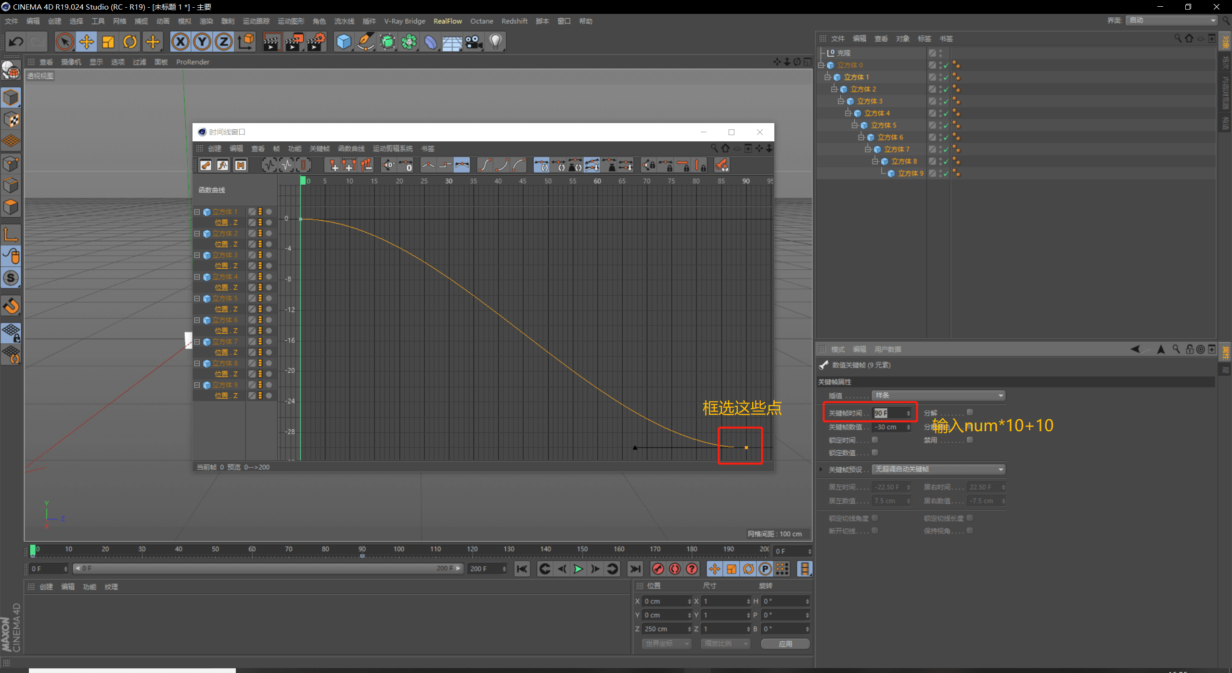Open the 关键帧预设 dropdown
Screen dimensions: 1232x673
point(939,469)
